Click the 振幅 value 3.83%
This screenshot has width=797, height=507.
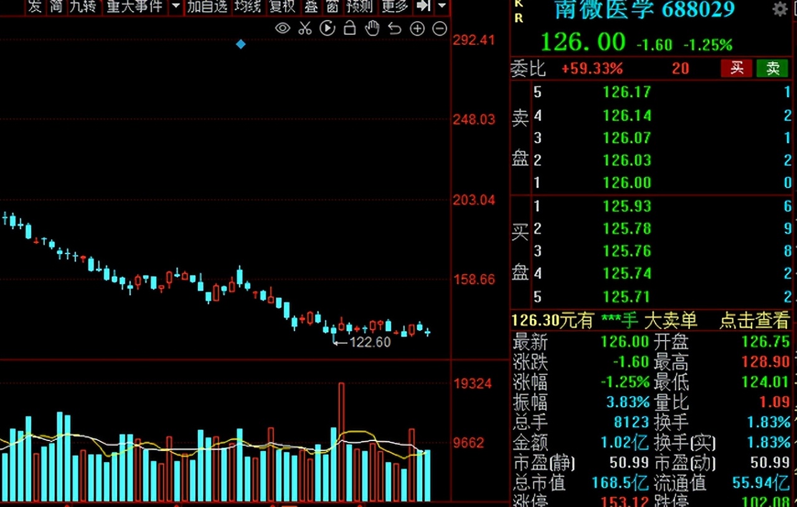tap(628, 402)
